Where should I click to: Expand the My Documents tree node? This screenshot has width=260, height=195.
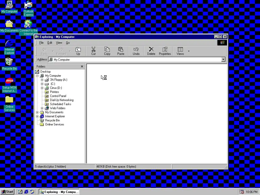pyautogui.click(x=37, y=112)
